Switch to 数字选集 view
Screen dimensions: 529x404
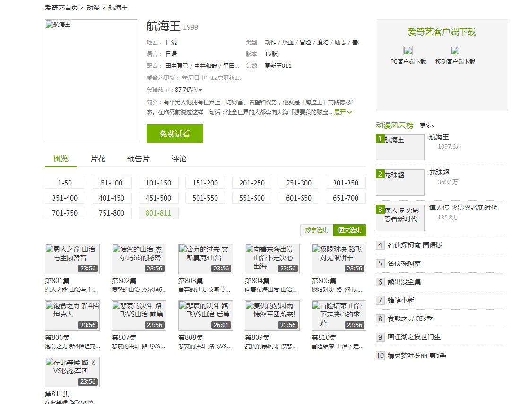[x=316, y=230]
